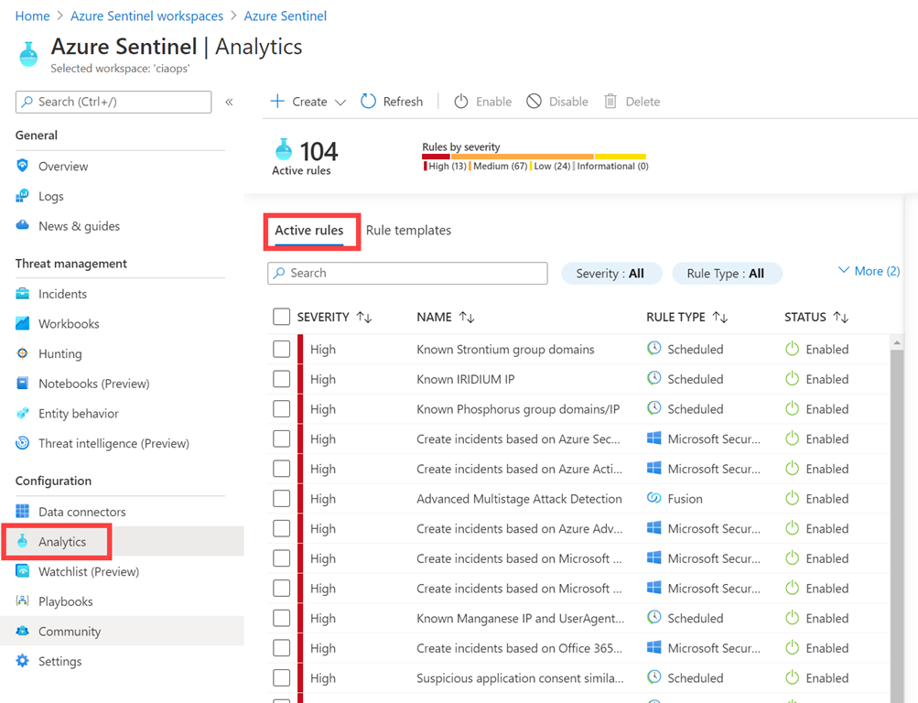
Task: Open Playbooks via its sidebar icon
Action: [x=23, y=601]
